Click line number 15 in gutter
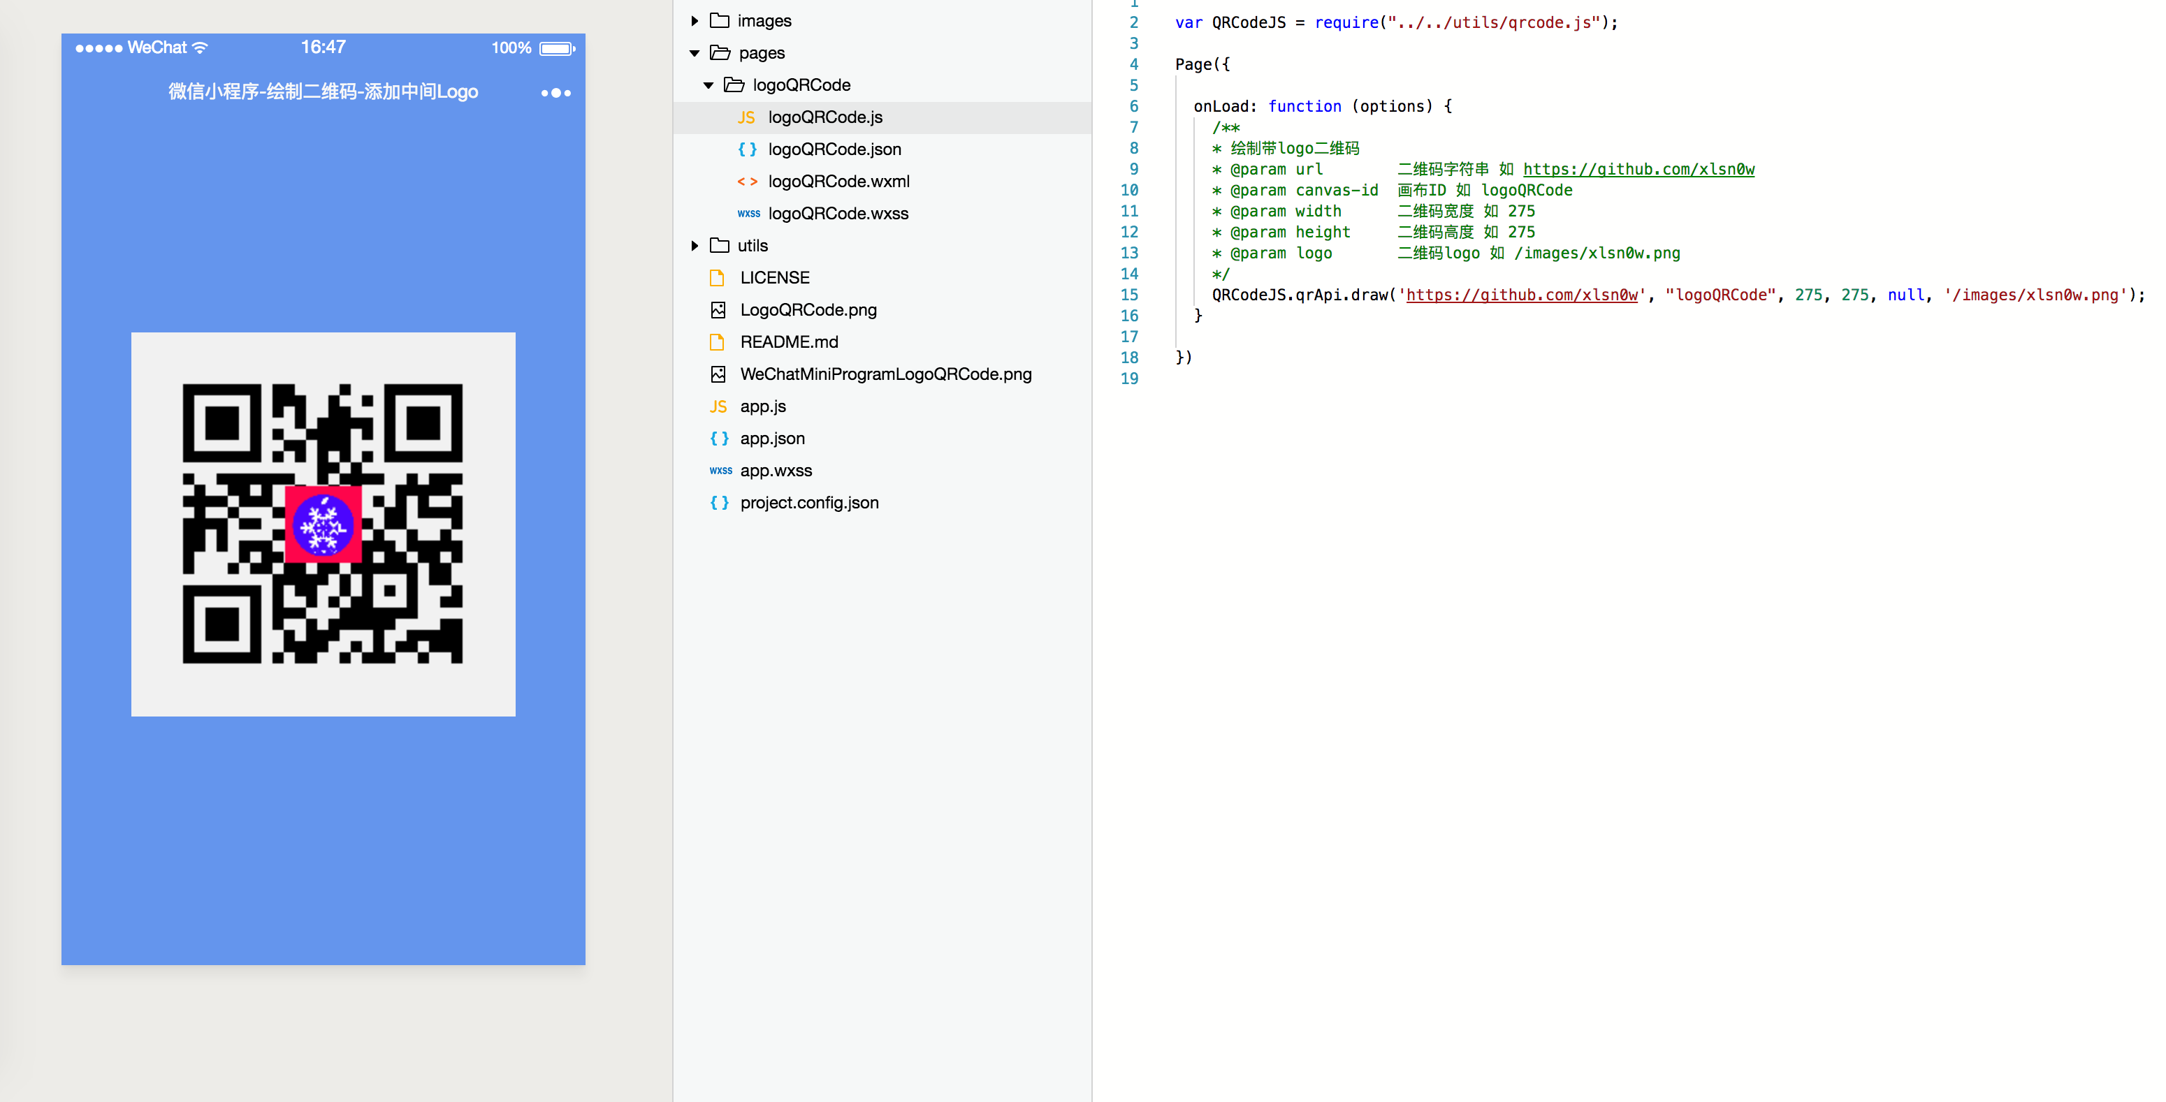The image size is (2166, 1102). (x=1129, y=295)
